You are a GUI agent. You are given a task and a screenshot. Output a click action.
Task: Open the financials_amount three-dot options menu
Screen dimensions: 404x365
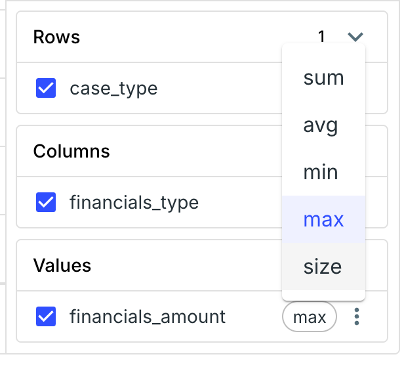coord(357,318)
